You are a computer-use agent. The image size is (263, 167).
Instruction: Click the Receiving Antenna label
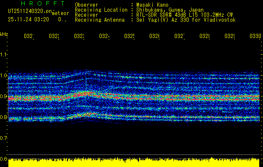click(x=100, y=20)
